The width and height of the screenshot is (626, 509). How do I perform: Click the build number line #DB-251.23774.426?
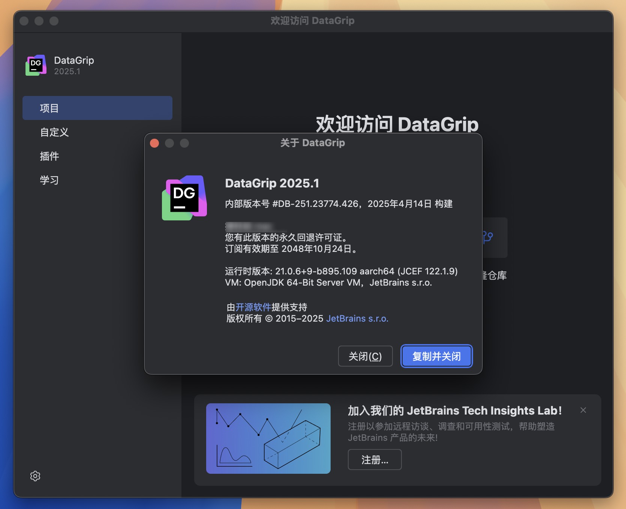[x=339, y=204]
